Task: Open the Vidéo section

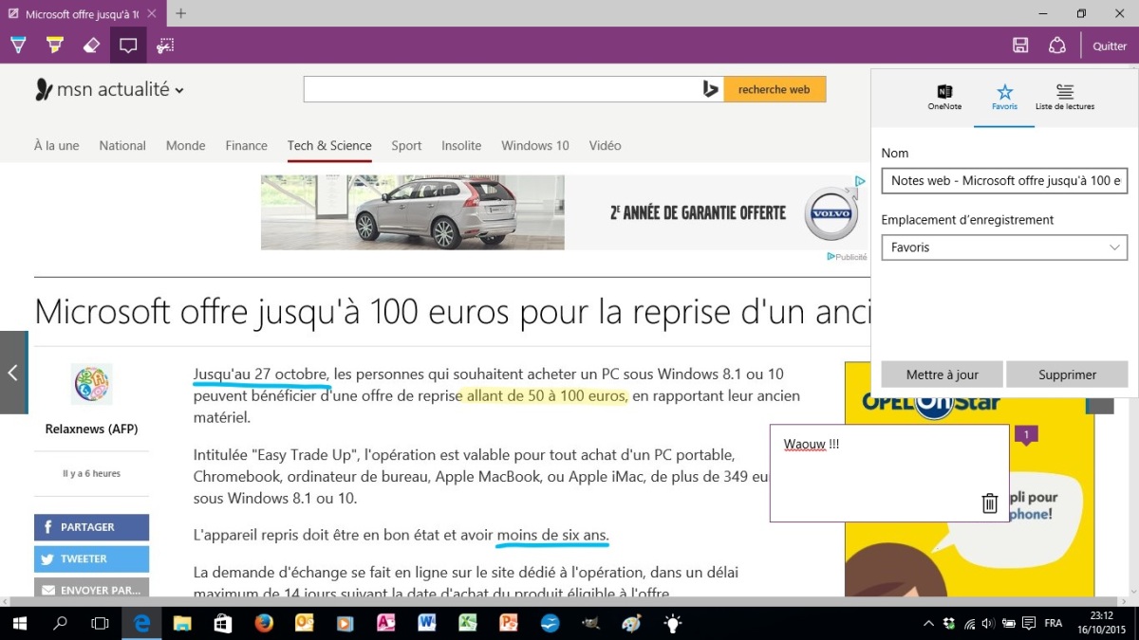Action: tap(605, 145)
